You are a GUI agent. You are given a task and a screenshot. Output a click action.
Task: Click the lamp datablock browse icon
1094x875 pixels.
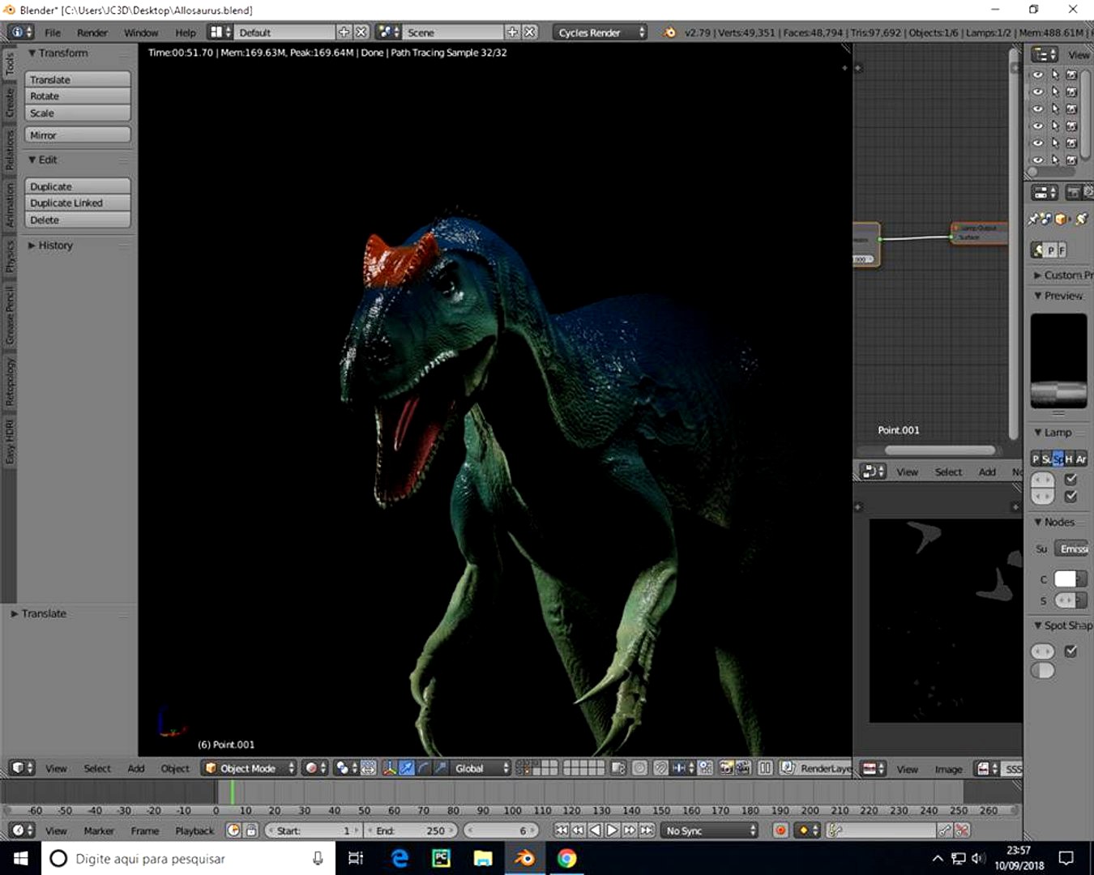tap(1036, 250)
